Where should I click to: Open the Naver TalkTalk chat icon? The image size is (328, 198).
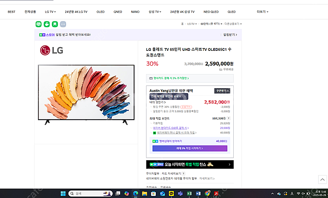pos(39,24)
